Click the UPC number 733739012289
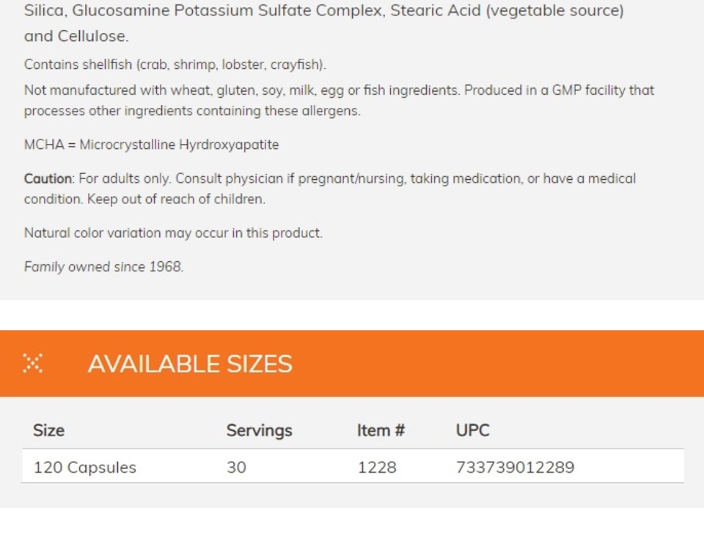The height and width of the screenshot is (552, 704). (515, 467)
